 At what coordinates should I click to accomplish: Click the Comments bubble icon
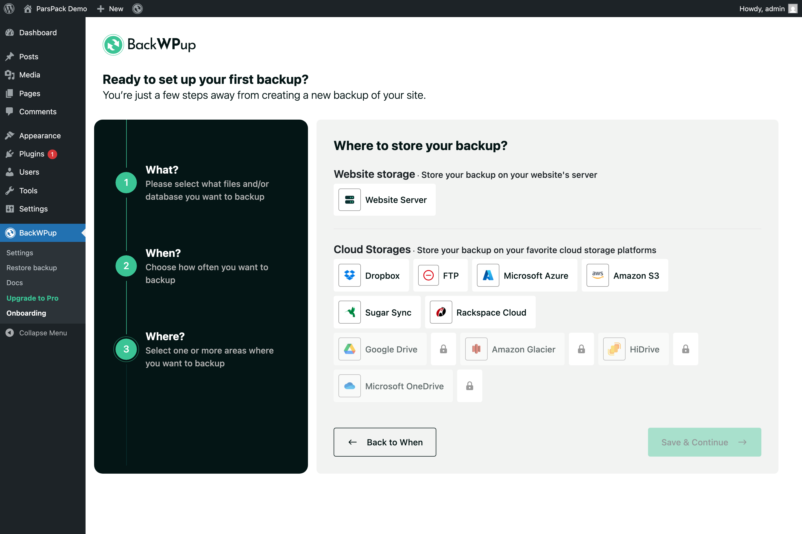[x=10, y=111]
